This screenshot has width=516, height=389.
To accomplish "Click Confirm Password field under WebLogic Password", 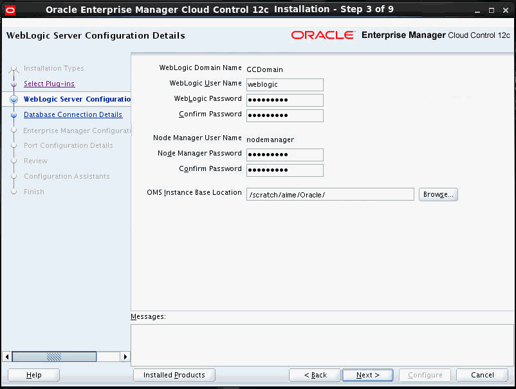I will tap(285, 116).
